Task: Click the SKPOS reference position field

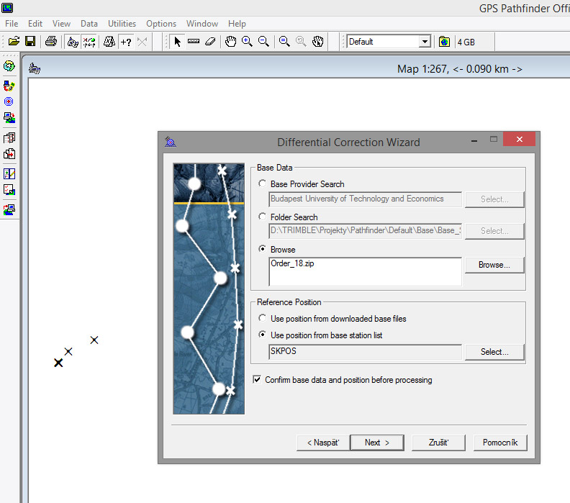Action: (366, 352)
